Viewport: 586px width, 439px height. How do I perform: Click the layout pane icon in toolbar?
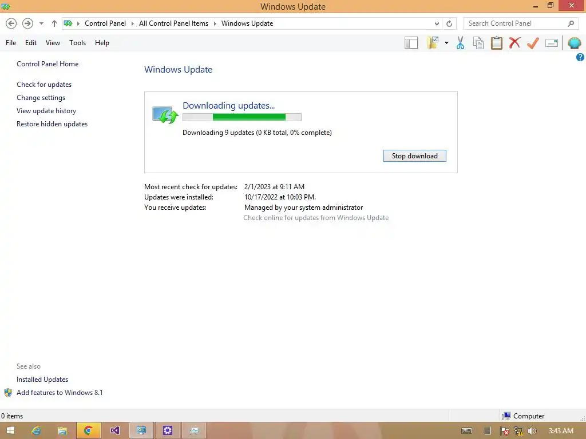pos(411,43)
